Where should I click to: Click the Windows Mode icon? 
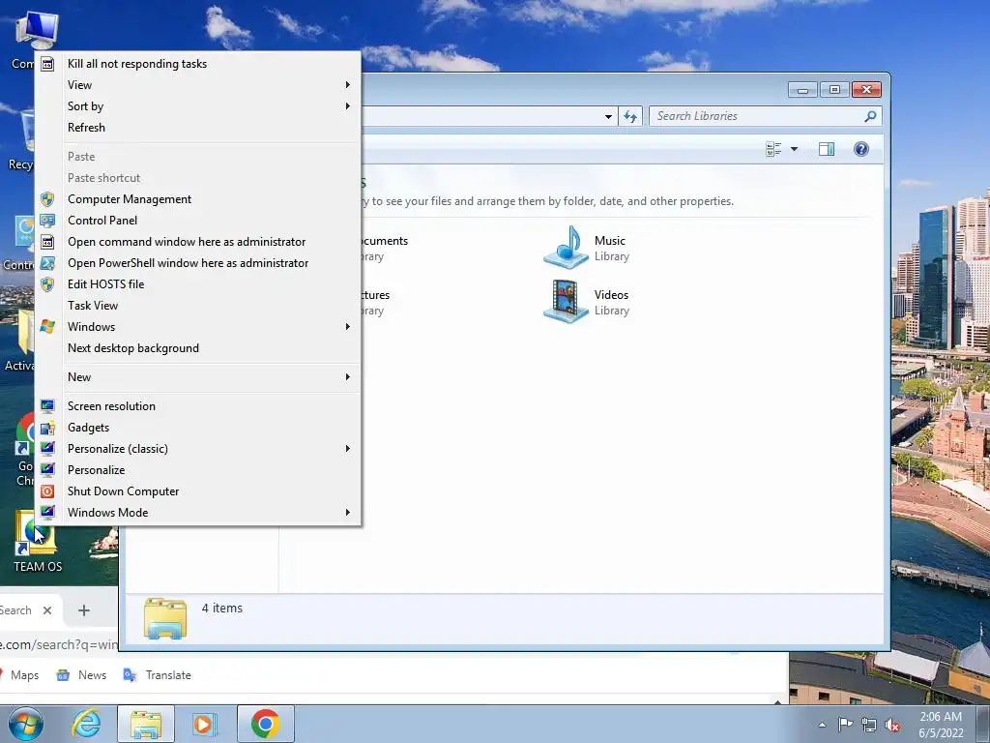(x=47, y=513)
